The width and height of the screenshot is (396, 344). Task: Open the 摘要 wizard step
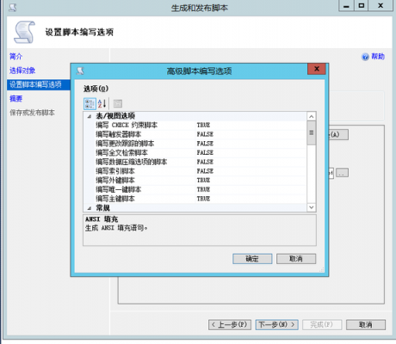tap(15, 99)
